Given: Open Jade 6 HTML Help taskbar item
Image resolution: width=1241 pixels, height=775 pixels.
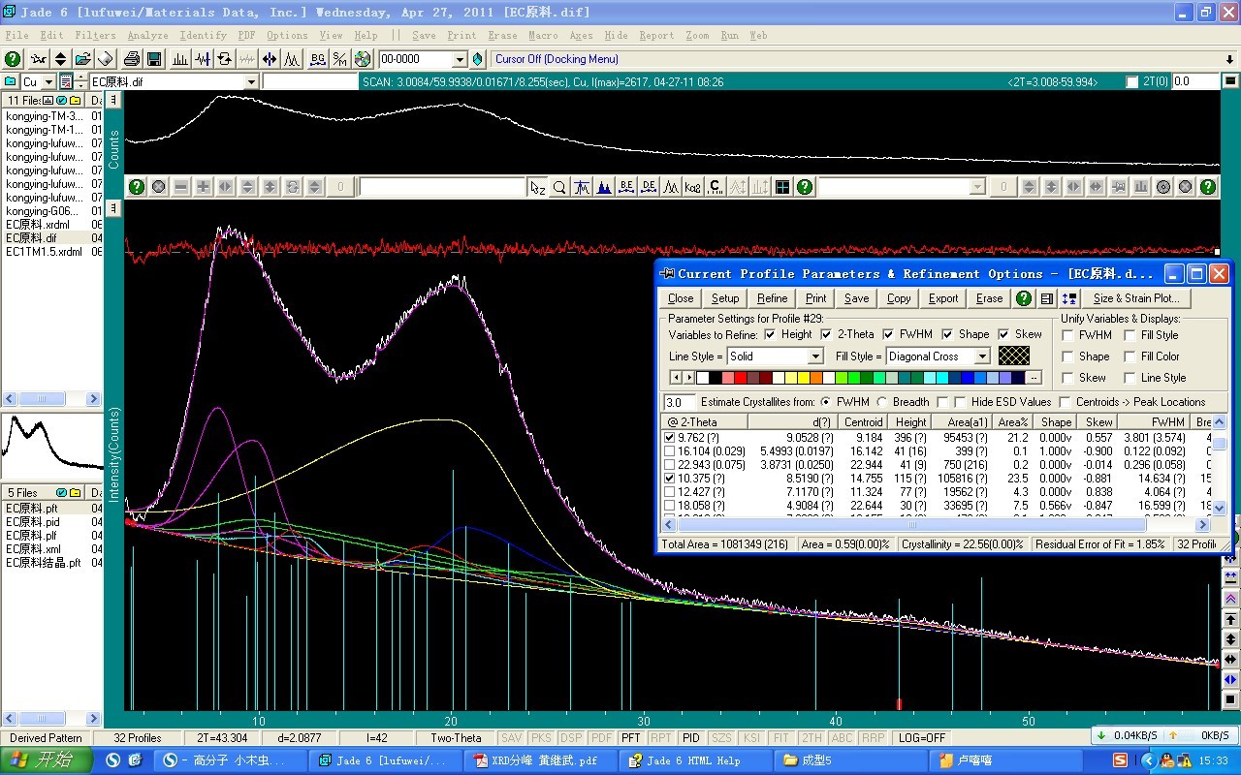Looking at the screenshot, I should [x=692, y=760].
